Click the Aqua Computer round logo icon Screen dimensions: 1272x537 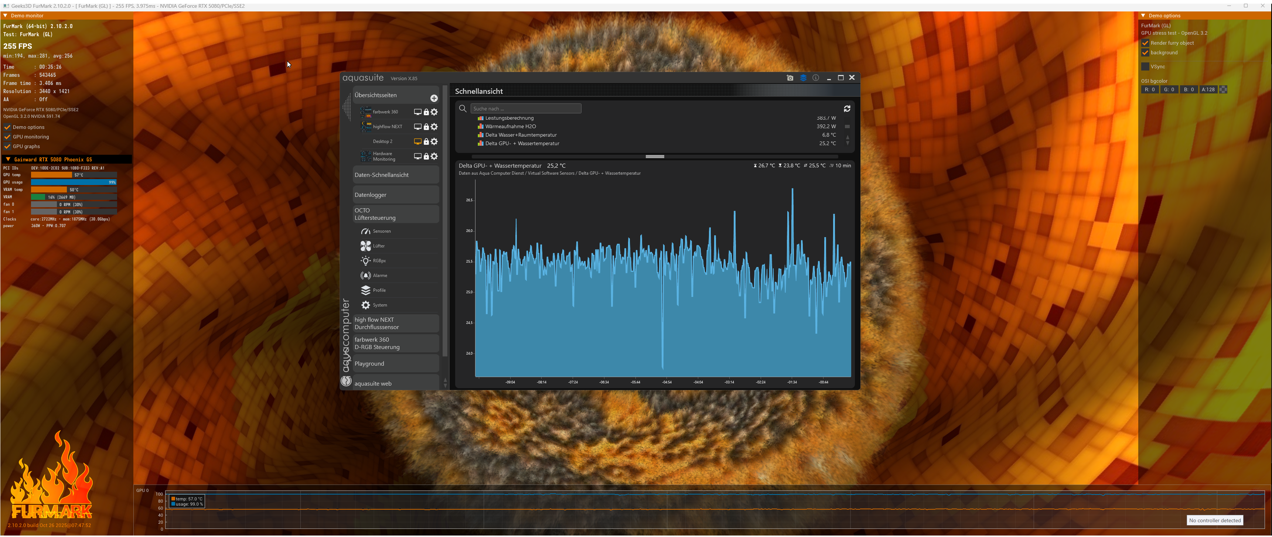pyautogui.click(x=346, y=382)
